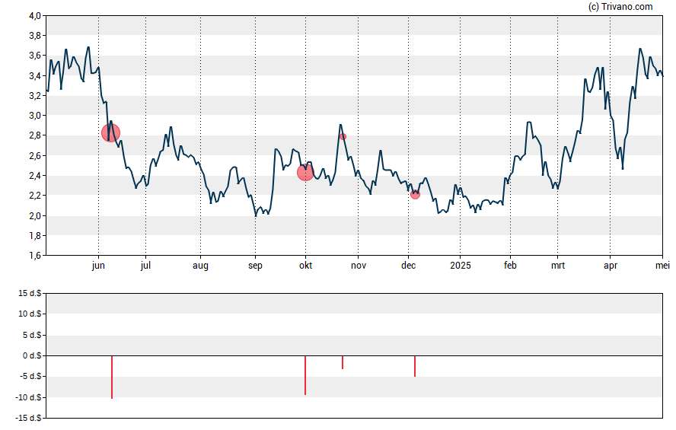This screenshot has height=430, width=676.
Task: Click the 'aug' axis label
Action: (x=200, y=266)
